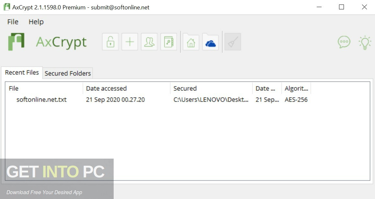Screen dimensions: 375x199
Task: Click the light bulb tips icon
Action: point(365,42)
